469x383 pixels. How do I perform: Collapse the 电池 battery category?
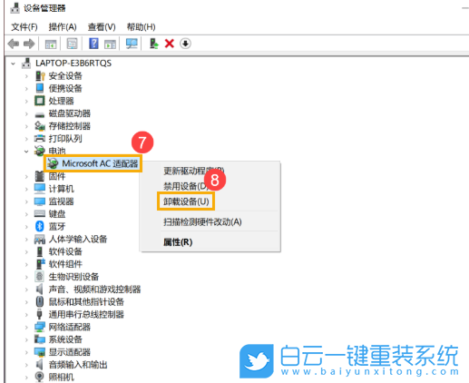pos(26,152)
